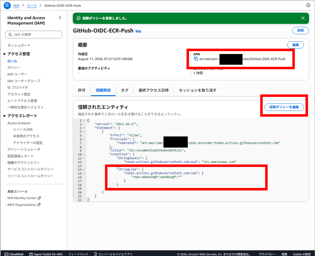Open AWS Organizations external link

(24, 205)
